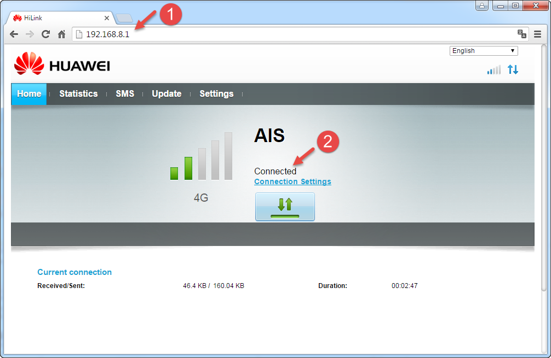
Task: Click the Current connection heading
Action: click(x=74, y=272)
